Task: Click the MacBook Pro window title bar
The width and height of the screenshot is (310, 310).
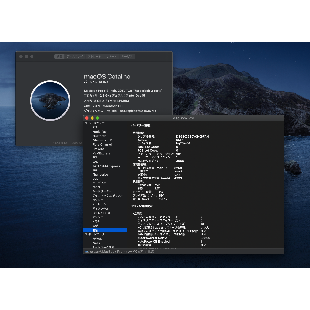Action: [x=183, y=118]
